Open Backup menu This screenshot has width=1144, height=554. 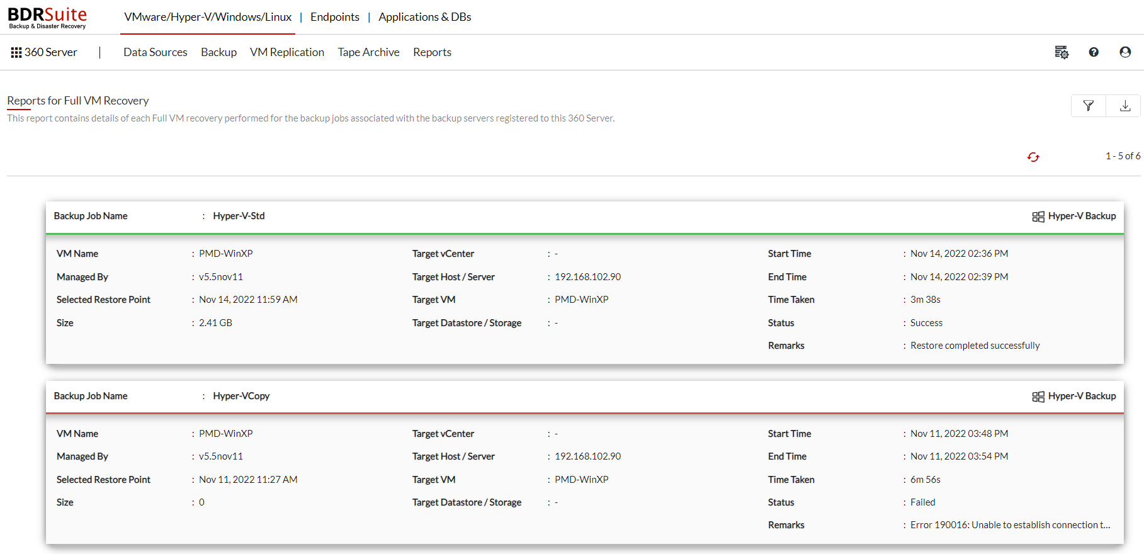coord(219,52)
